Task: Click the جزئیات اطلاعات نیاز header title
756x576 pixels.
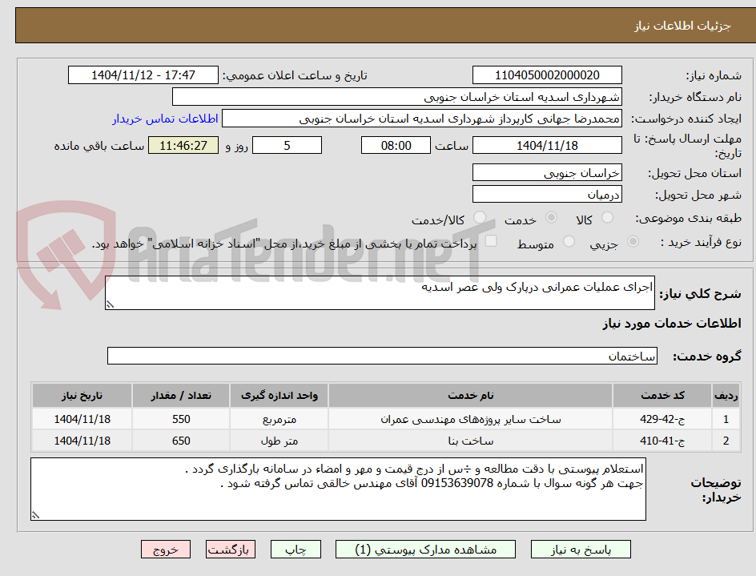Action: pos(682,26)
